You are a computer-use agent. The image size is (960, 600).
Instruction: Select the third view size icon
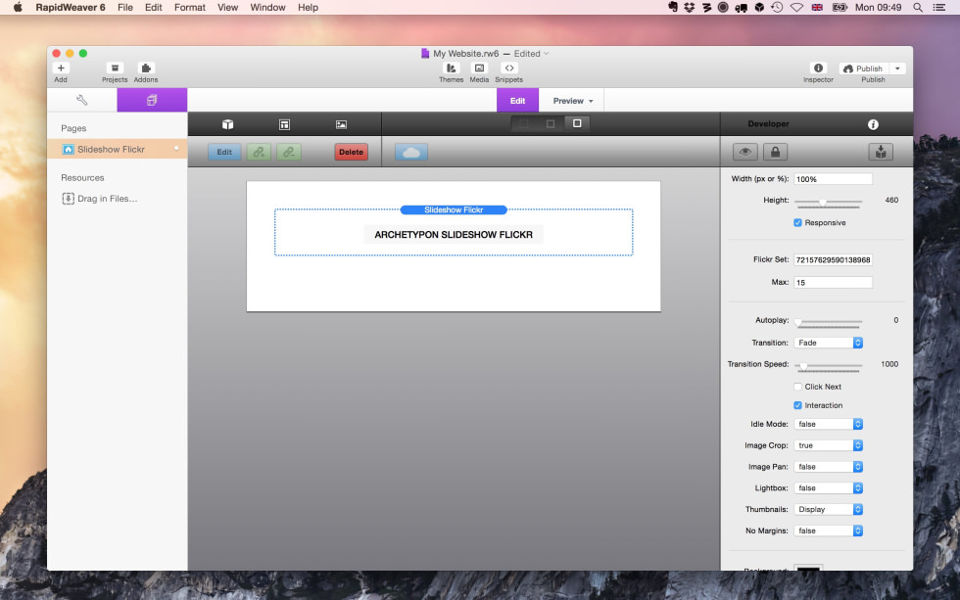point(577,123)
